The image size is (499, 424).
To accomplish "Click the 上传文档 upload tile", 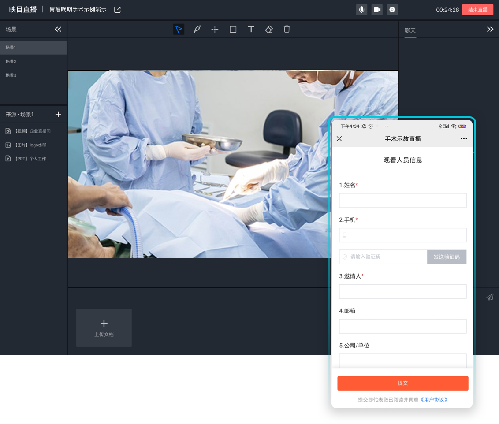I will pyautogui.click(x=104, y=327).
